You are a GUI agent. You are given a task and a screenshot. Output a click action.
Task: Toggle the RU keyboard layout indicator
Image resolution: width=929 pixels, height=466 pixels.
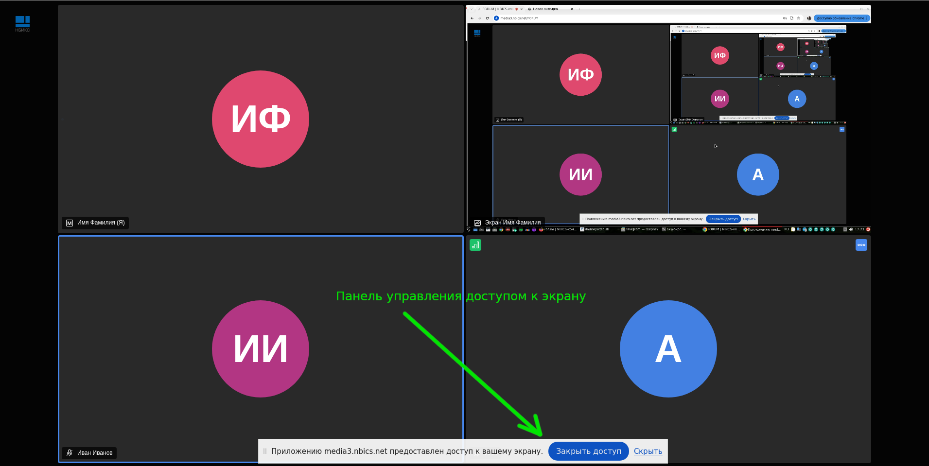786,229
